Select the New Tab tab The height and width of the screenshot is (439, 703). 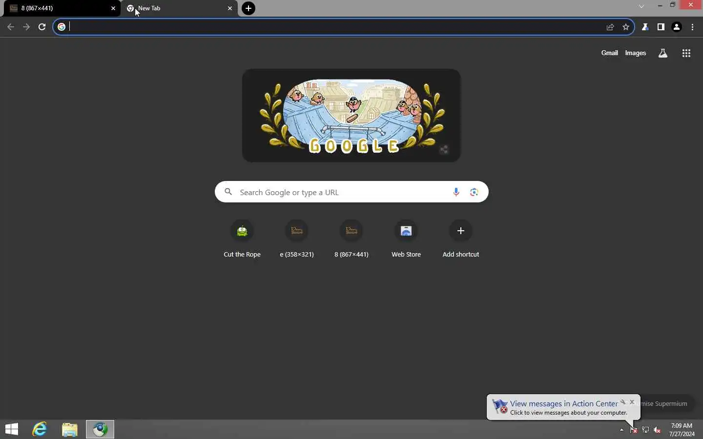[x=179, y=8]
